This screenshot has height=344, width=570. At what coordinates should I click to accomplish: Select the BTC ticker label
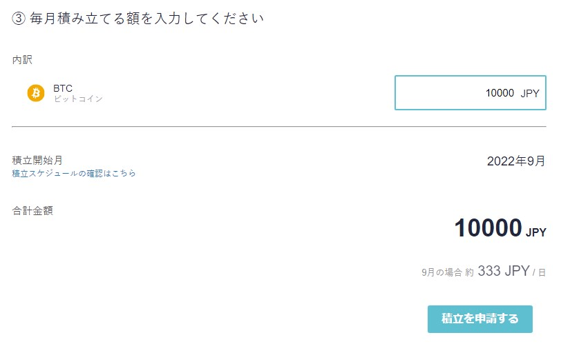click(x=62, y=88)
